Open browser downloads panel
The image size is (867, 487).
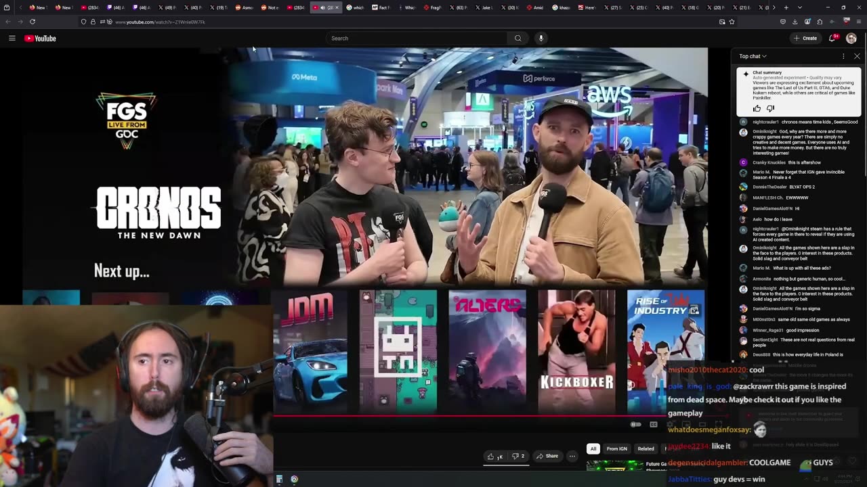(x=795, y=22)
